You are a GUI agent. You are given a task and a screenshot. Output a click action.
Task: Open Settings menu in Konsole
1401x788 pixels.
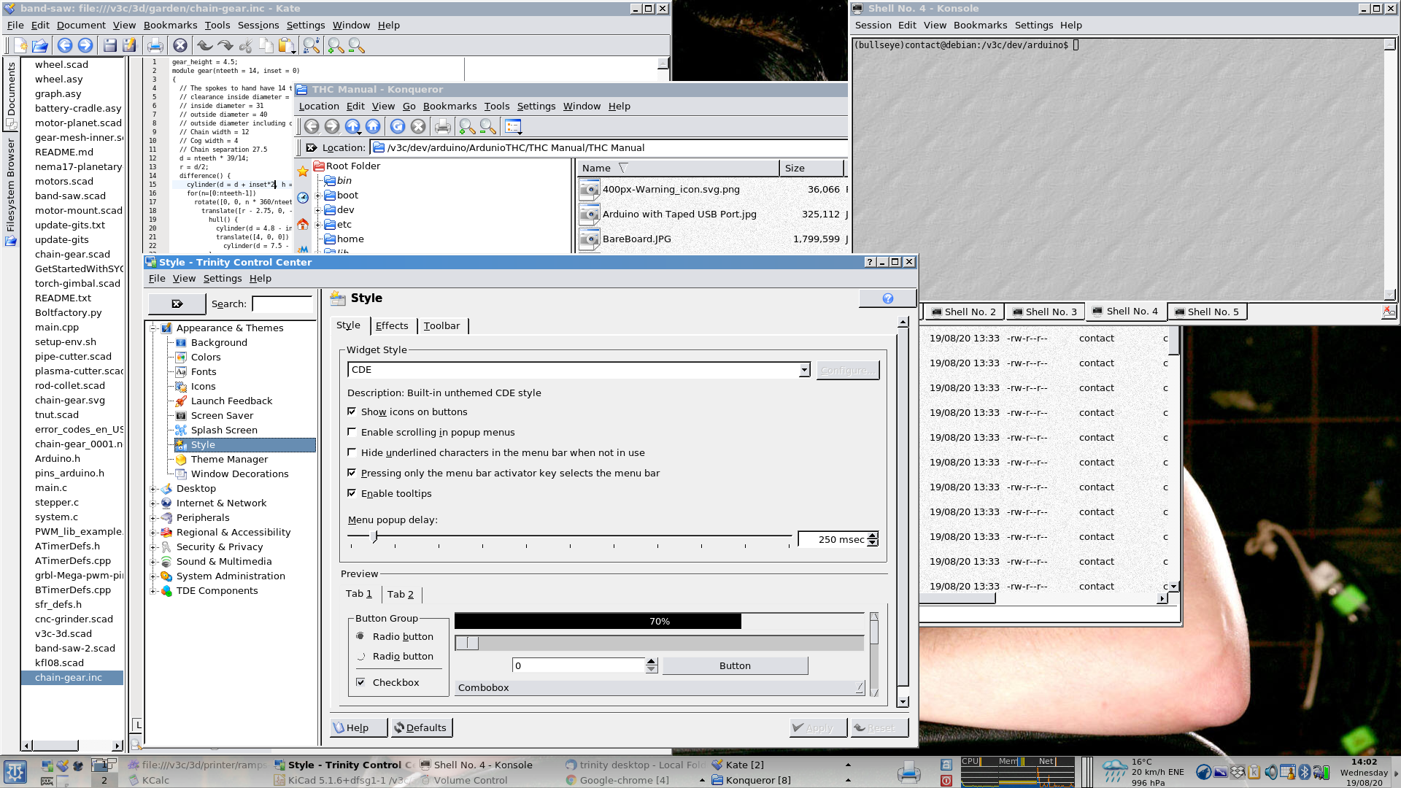click(1034, 25)
